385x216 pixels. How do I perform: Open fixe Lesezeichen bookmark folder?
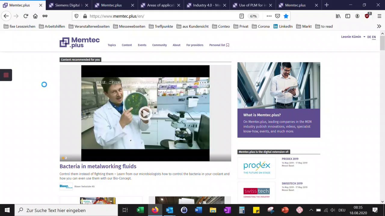[20, 26]
